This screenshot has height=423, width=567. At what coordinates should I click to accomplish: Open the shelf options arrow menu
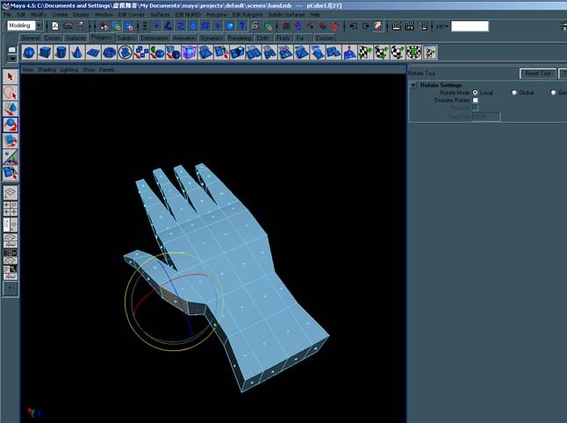pyautogui.click(x=12, y=58)
